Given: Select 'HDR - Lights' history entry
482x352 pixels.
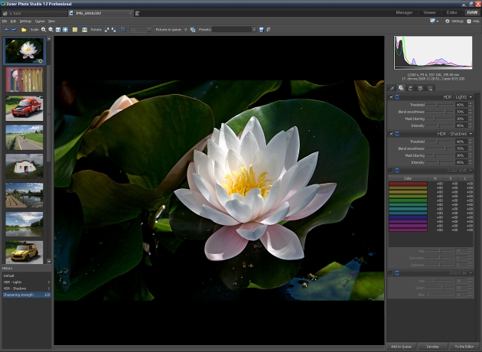Looking at the screenshot, I should (x=27, y=282).
